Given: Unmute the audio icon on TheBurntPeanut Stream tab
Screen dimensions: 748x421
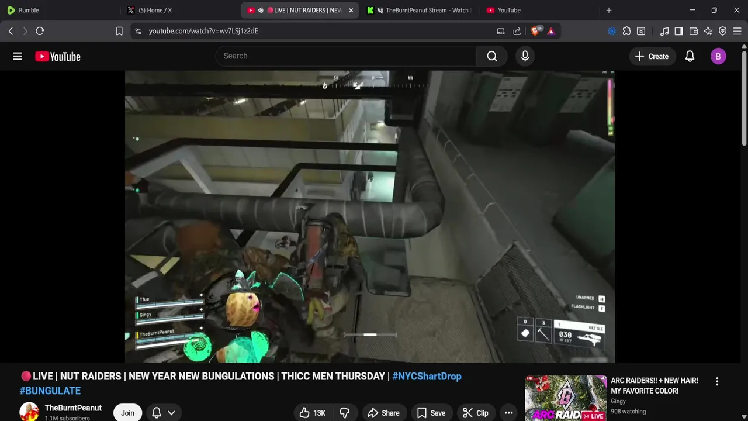Looking at the screenshot, I should (380, 10).
